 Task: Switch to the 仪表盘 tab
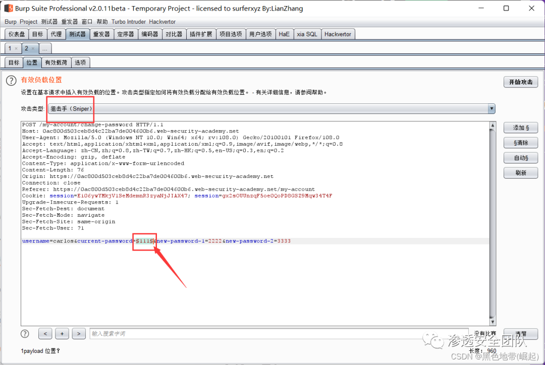pyautogui.click(x=17, y=34)
